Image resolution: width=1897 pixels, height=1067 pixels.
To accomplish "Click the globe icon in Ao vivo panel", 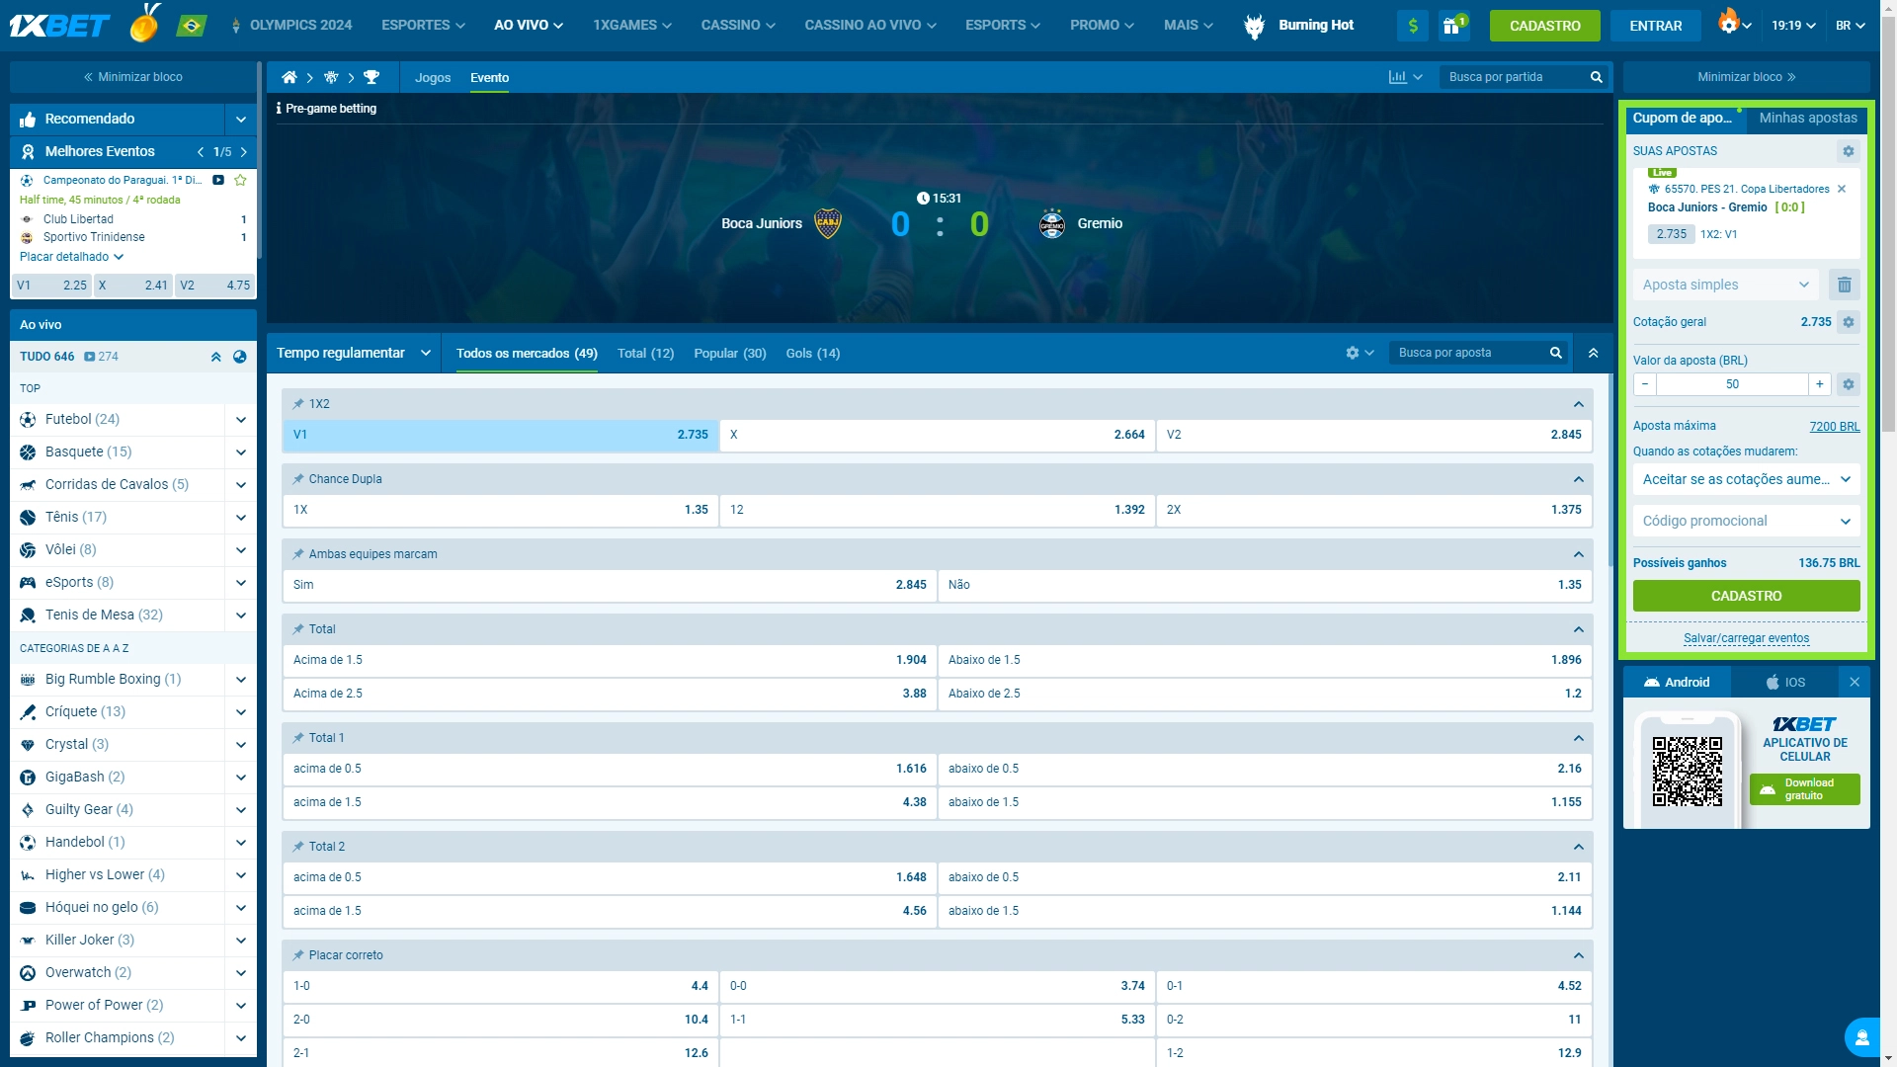I will (239, 357).
